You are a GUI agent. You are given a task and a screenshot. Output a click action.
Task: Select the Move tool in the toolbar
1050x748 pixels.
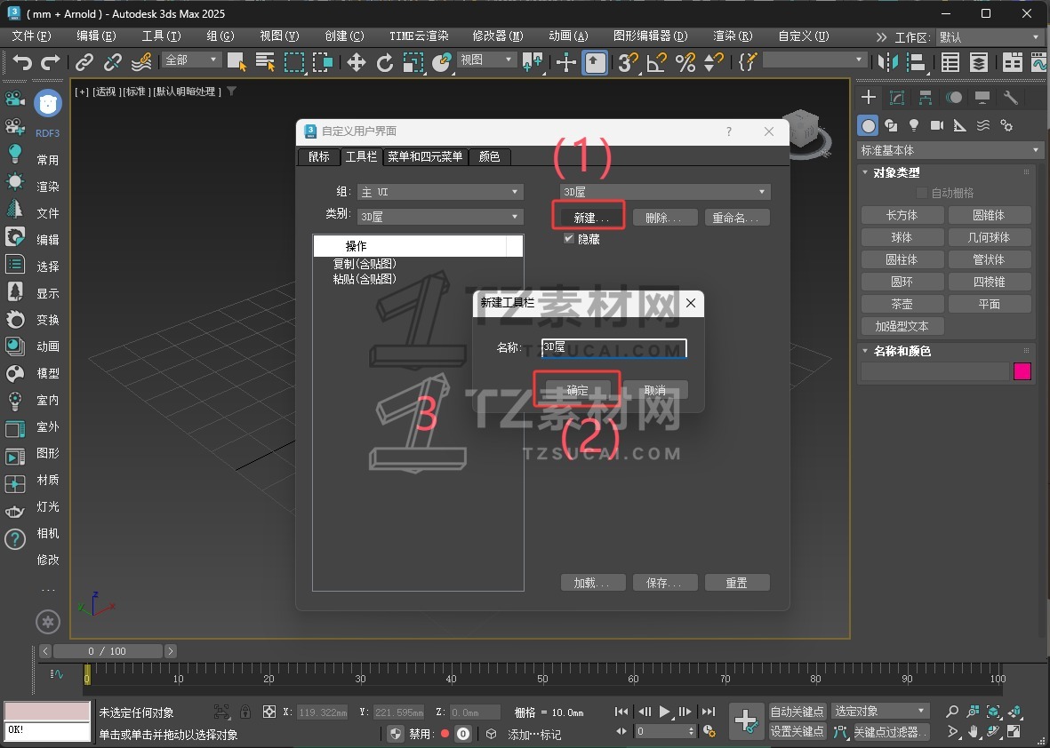(356, 61)
